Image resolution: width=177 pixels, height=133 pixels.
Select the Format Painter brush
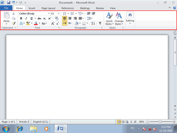coord(14,23)
